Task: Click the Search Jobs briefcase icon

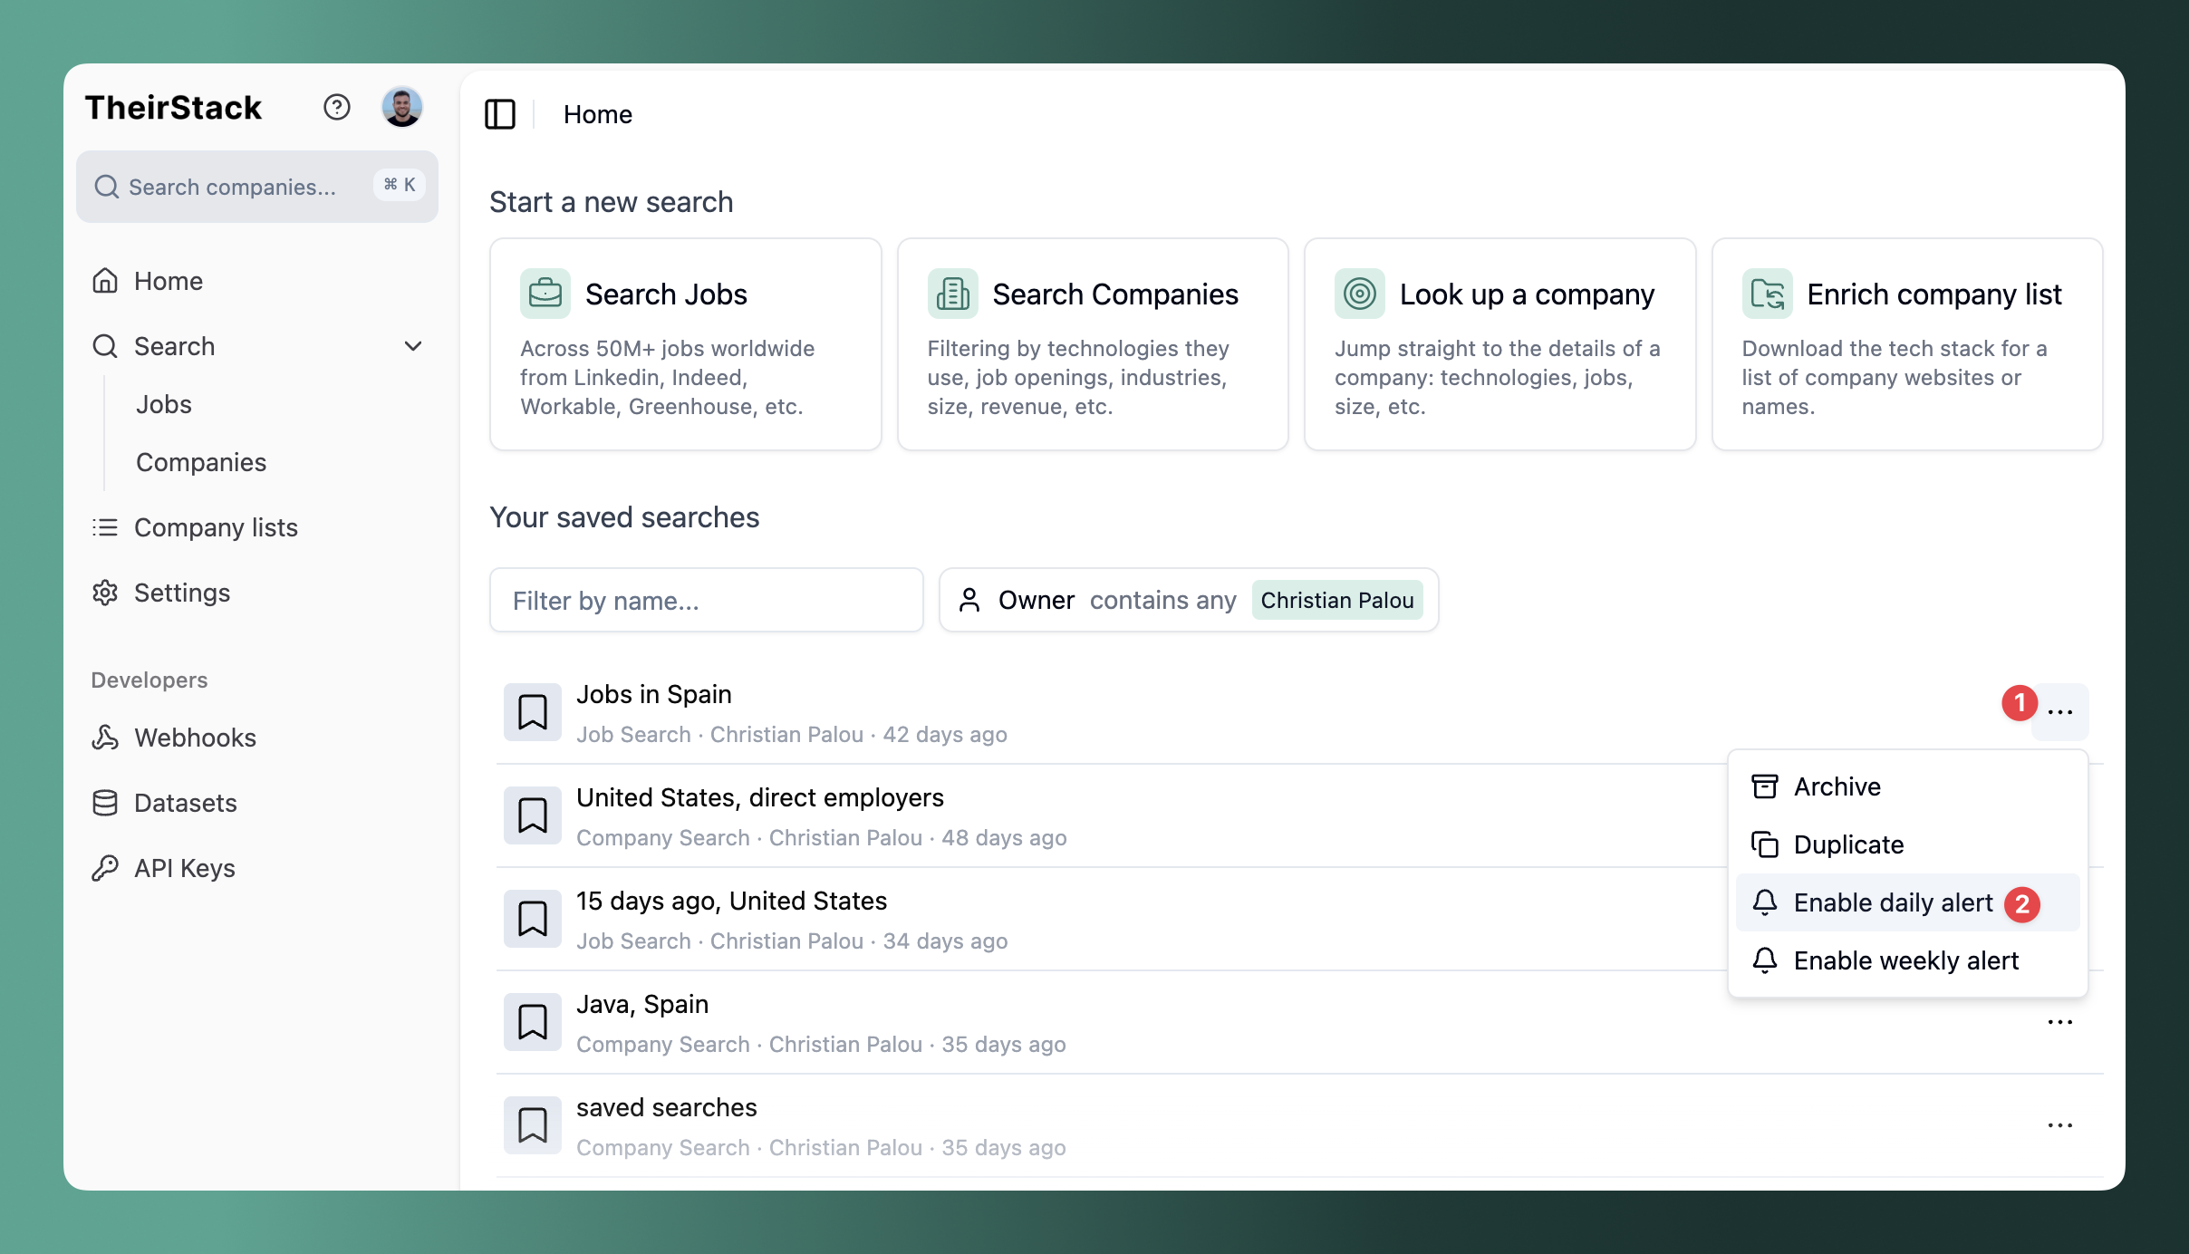Action: pyautogui.click(x=545, y=294)
